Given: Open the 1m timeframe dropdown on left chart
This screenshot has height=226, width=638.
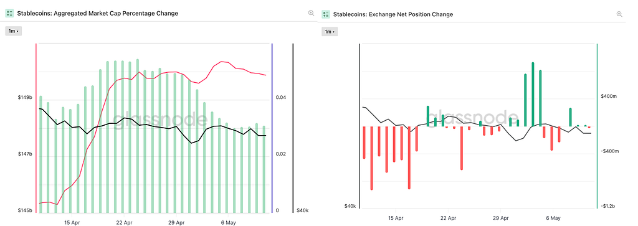Looking at the screenshot, I should point(14,31).
